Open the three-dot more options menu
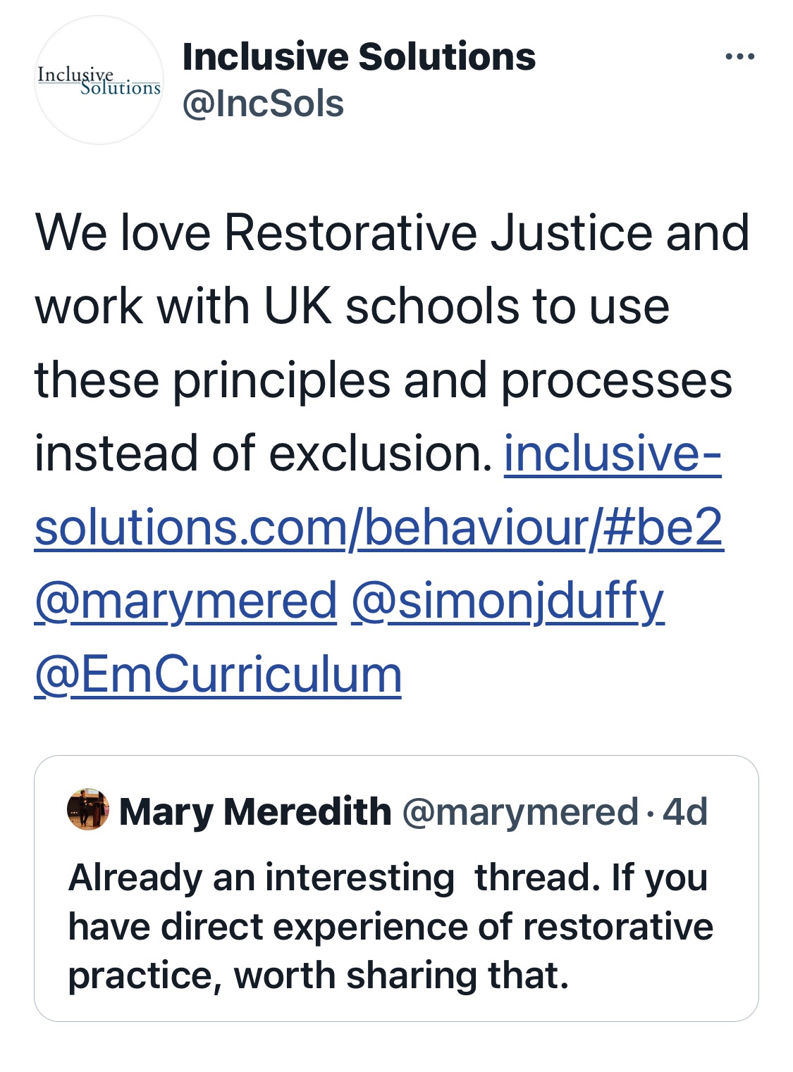793x1072 pixels. click(x=739, y=56)
